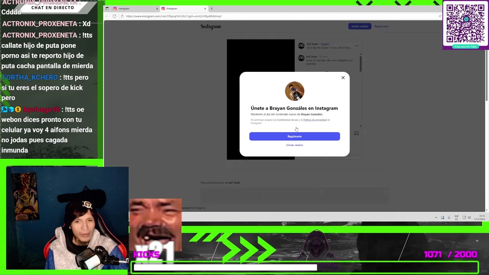The height and width of the screenshot is (275, 489).
Task: Click the blue Regístrate button in dialog
Action: click(x=295, y=136)
